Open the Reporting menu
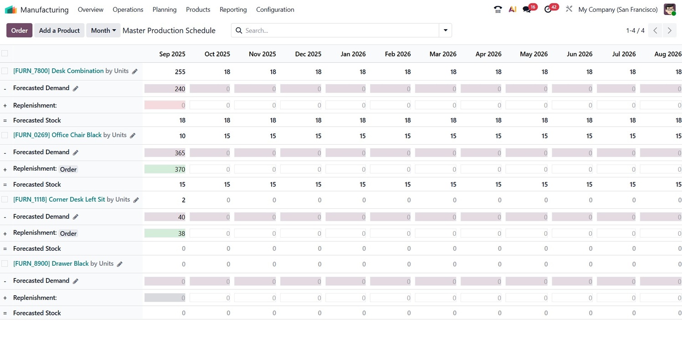 pyautogui.click(x=233, y=10)
